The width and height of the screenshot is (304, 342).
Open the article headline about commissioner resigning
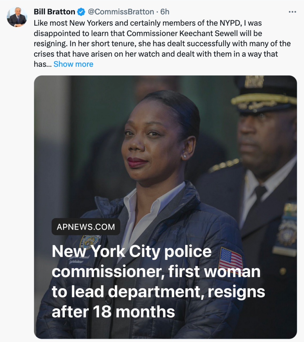coord(158,281)
